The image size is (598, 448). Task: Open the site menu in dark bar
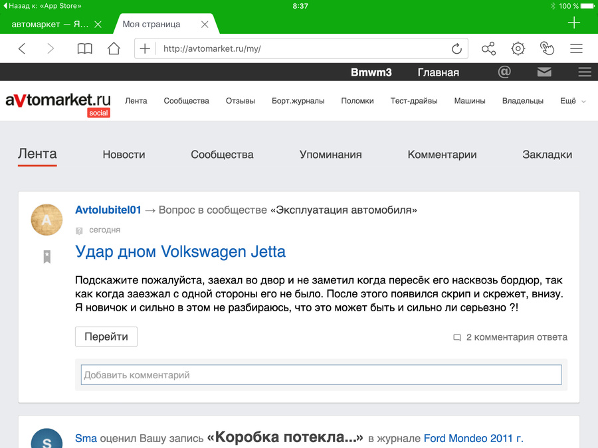[x=585, y=72]
